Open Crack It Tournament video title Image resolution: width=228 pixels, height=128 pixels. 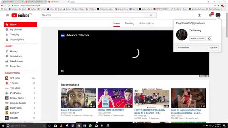[x=71, y=110]
